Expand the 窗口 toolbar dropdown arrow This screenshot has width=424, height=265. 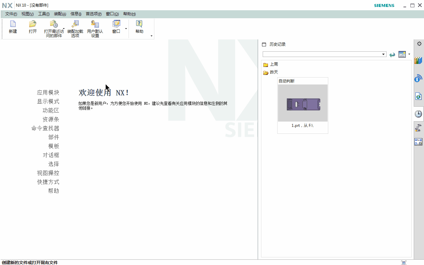click(x=126, y=29)
